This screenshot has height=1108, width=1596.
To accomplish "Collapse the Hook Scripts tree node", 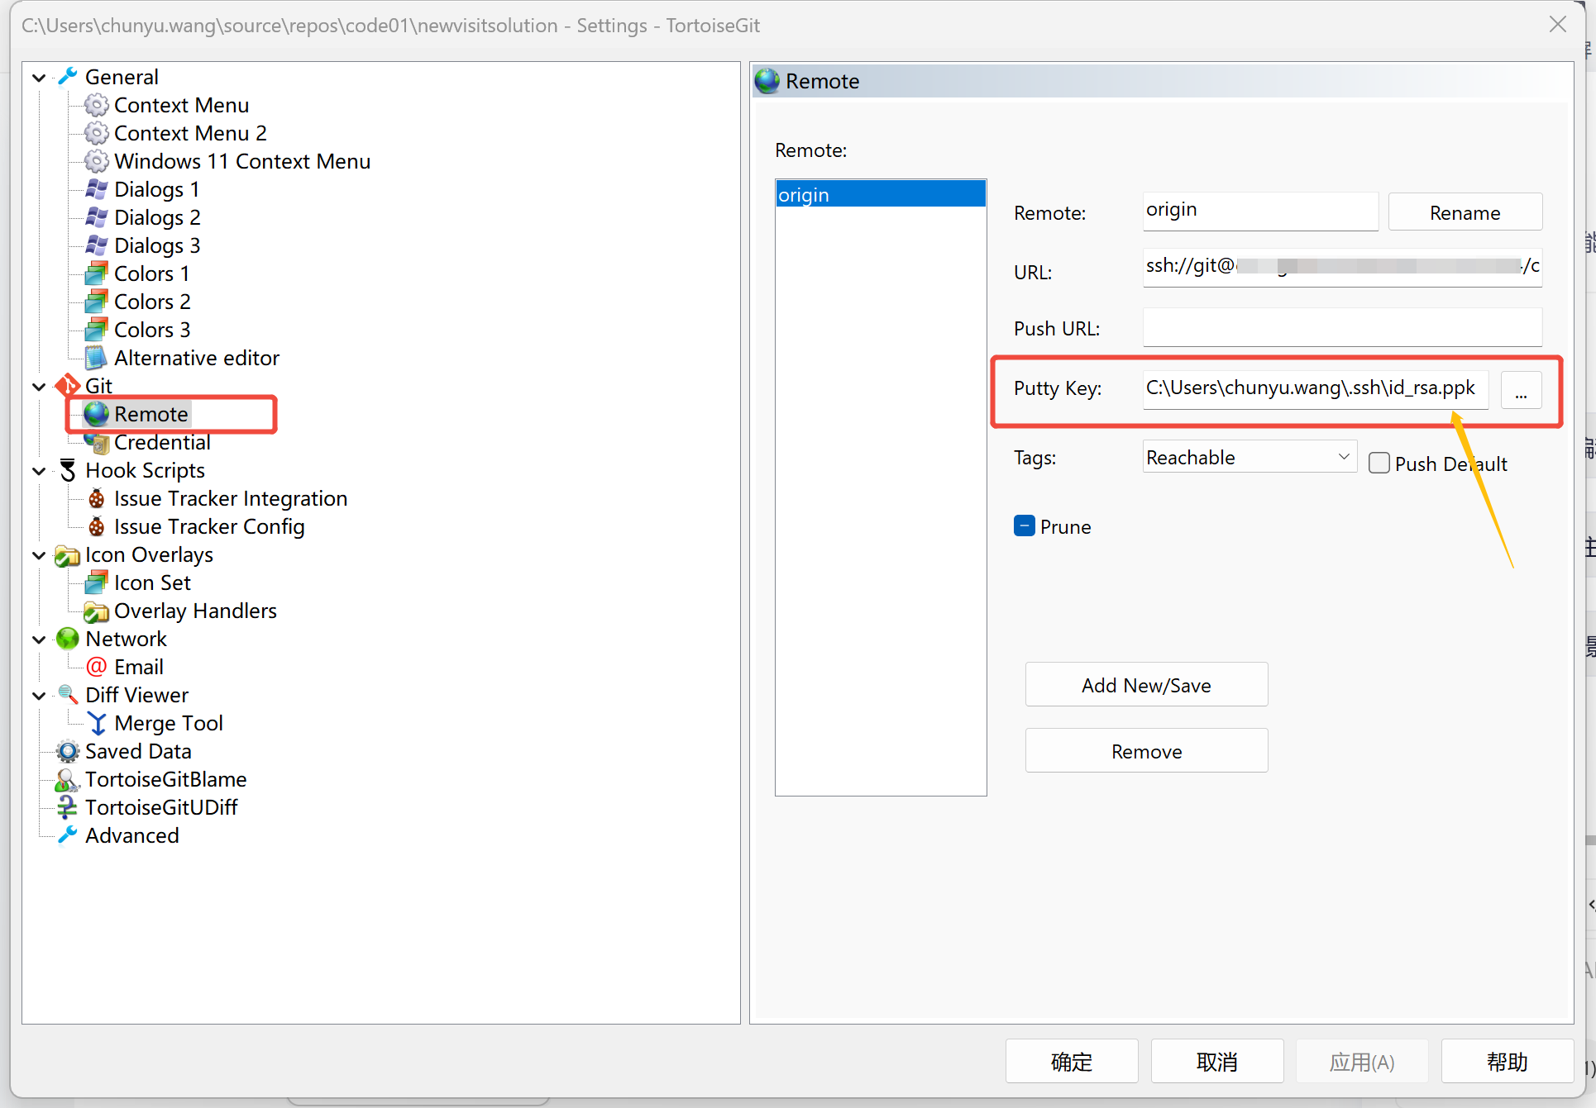I will (x=39, y=471).
